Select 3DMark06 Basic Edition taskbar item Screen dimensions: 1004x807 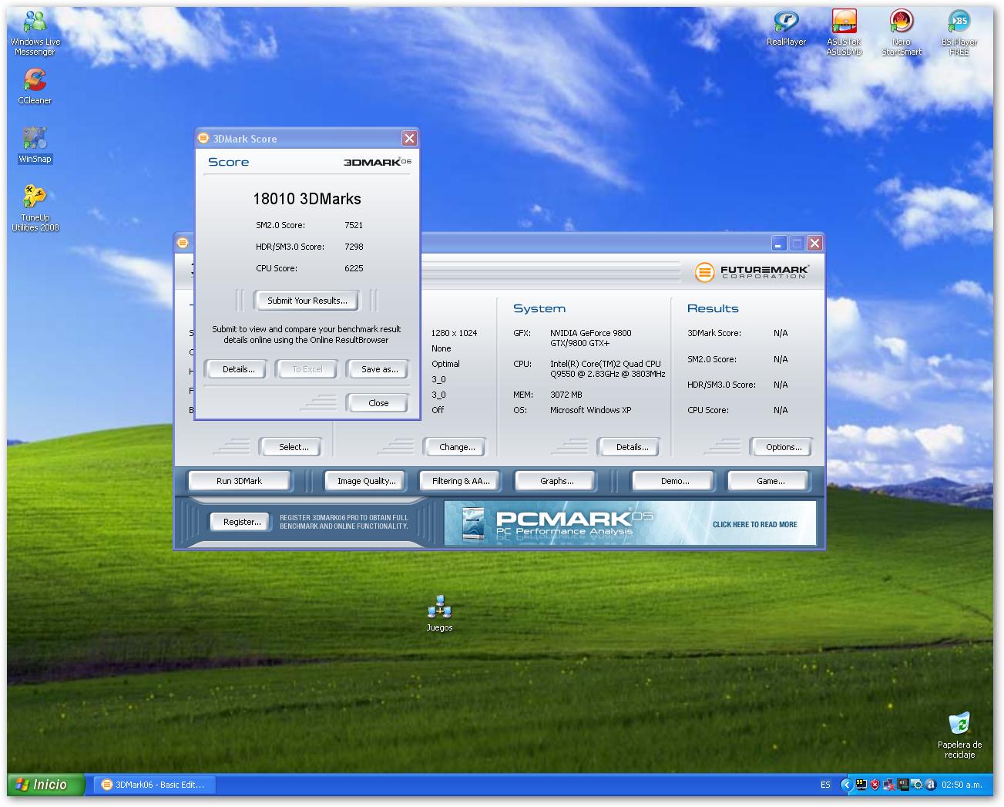pyautogui.click(x=154, y=785)
